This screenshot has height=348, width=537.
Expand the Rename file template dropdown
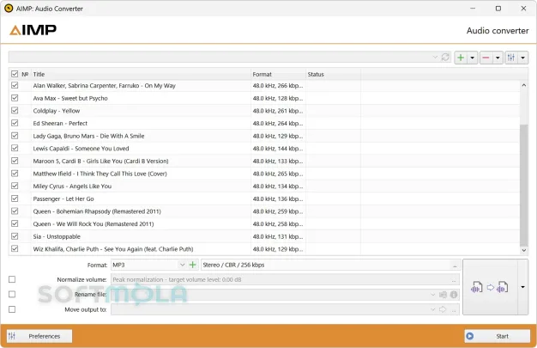[x=433, y=295]
